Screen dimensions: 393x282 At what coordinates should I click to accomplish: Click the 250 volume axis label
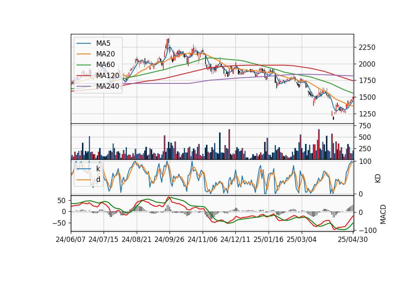click(x=365, y=149)
